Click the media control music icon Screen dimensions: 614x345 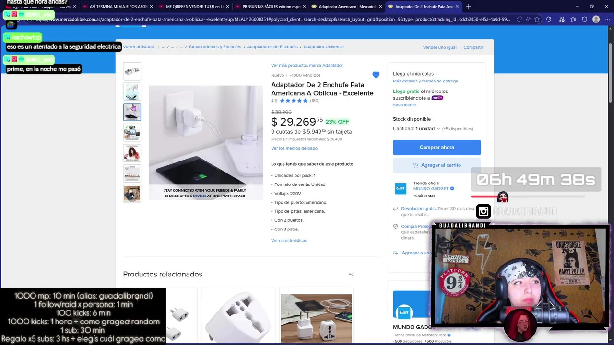[561, 19]
